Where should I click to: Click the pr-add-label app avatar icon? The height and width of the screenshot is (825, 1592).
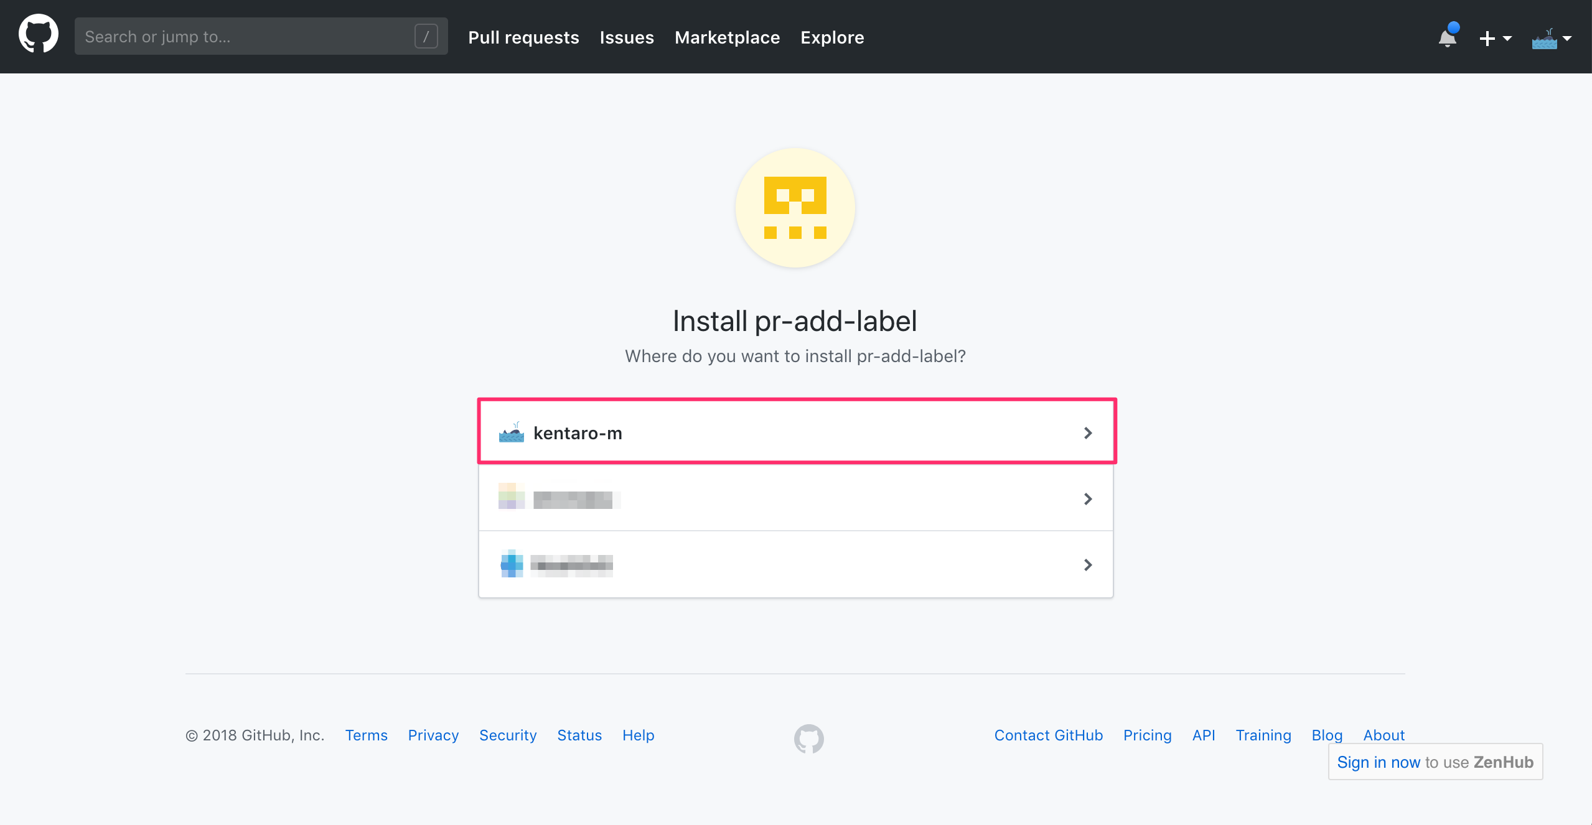pyautogui.click(x=795, y=208)
